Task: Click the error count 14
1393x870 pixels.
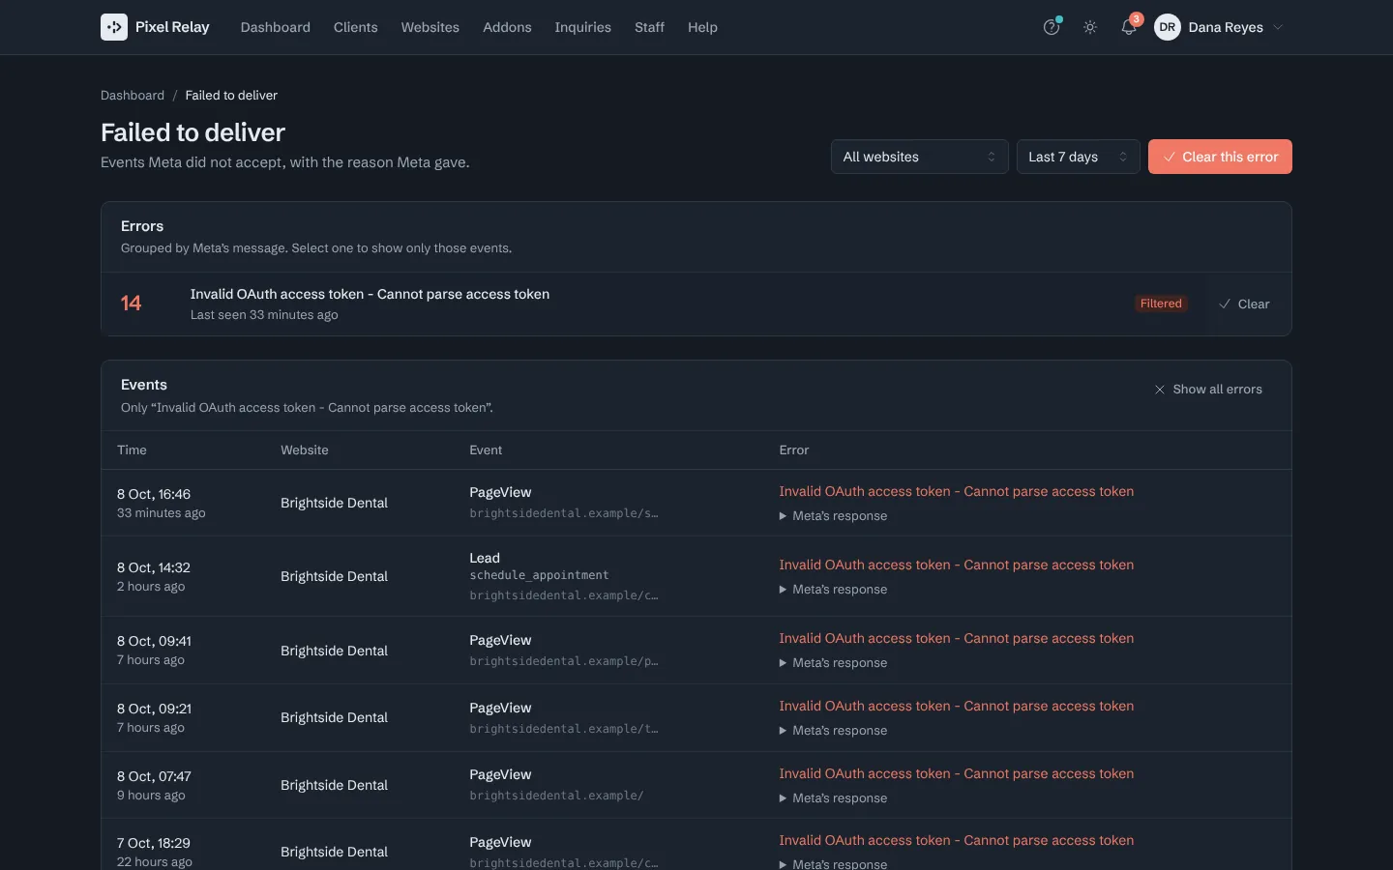Action: [x=131, y=304]
